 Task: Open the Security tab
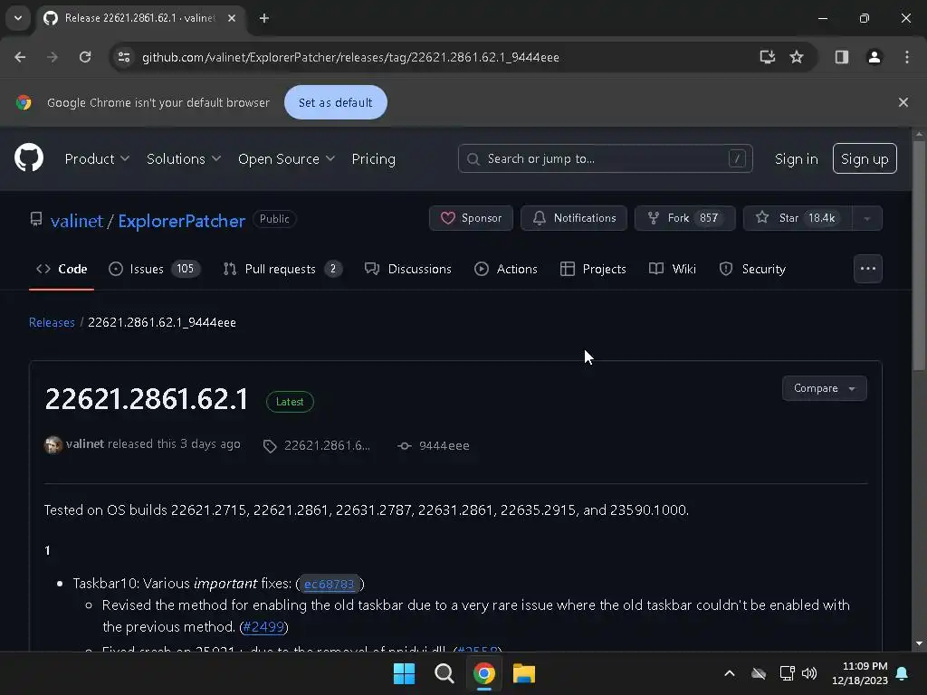[x=752, y=269]
